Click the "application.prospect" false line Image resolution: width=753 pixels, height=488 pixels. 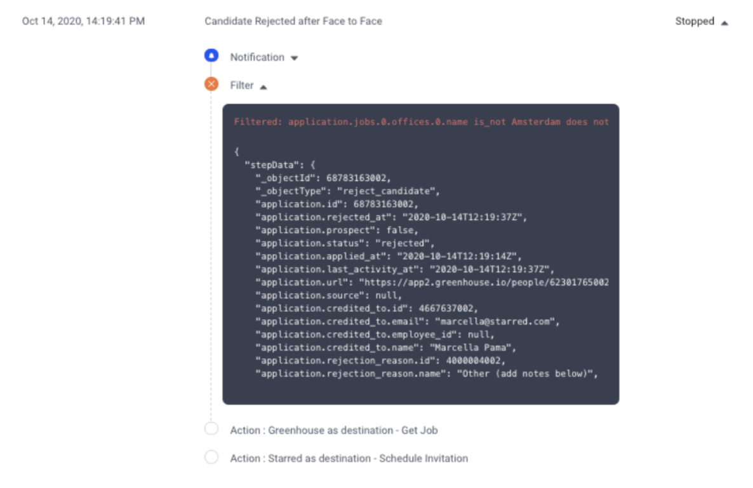[x=337, y=230]
